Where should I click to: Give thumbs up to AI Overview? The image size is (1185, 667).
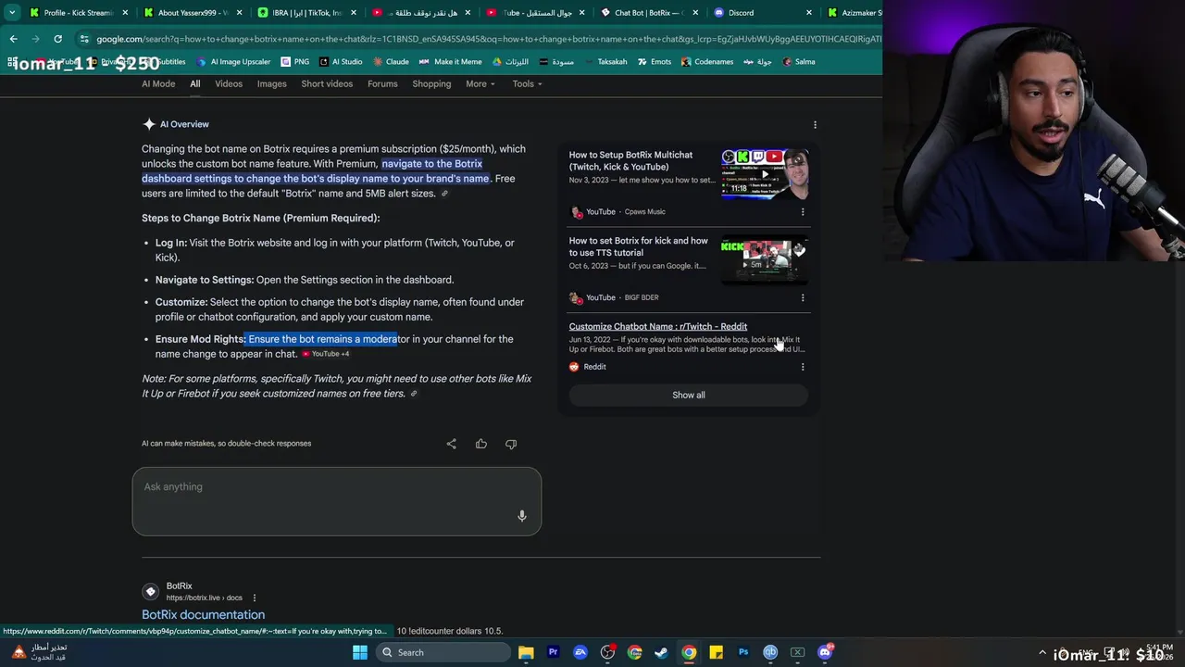click(481, 444)
